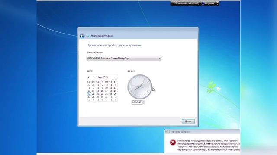Click the red error icon in Установка Windows
Screen dimensions: 277x155
pyautogui.click(x=173, y=142)
